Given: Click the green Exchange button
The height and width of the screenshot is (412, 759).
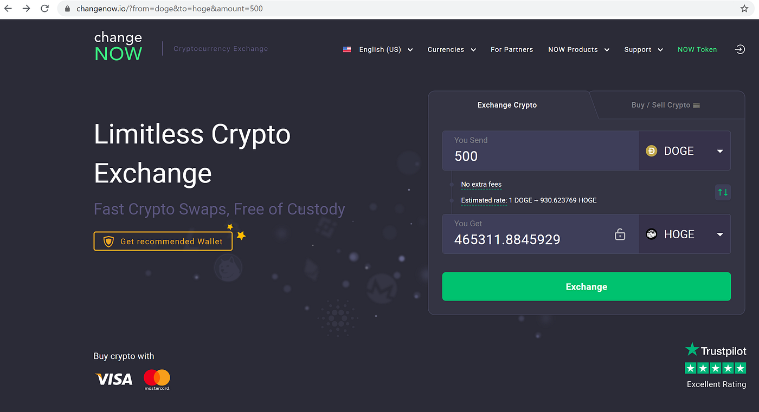Looking at the screenshot, I should pyautogui.click(x=587, y=286).
